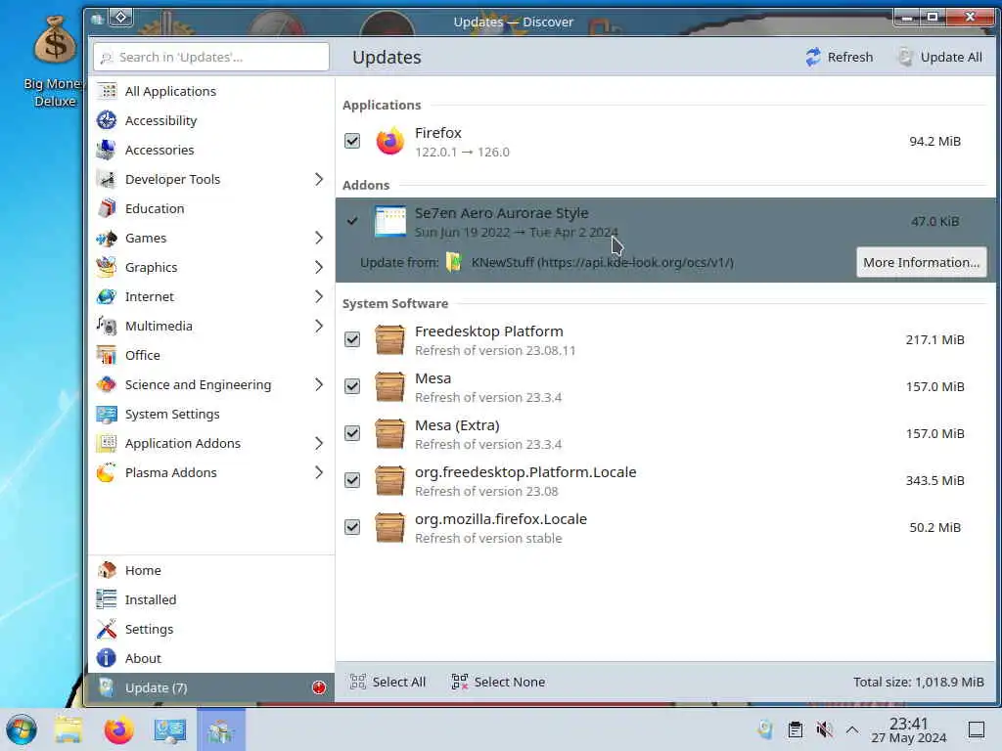Click Update All button
Viewport: 1002px width, 751px height.
pyautogui.click(x=940, y=57)
